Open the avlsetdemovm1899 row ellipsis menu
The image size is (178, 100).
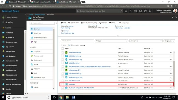(171, 53)
